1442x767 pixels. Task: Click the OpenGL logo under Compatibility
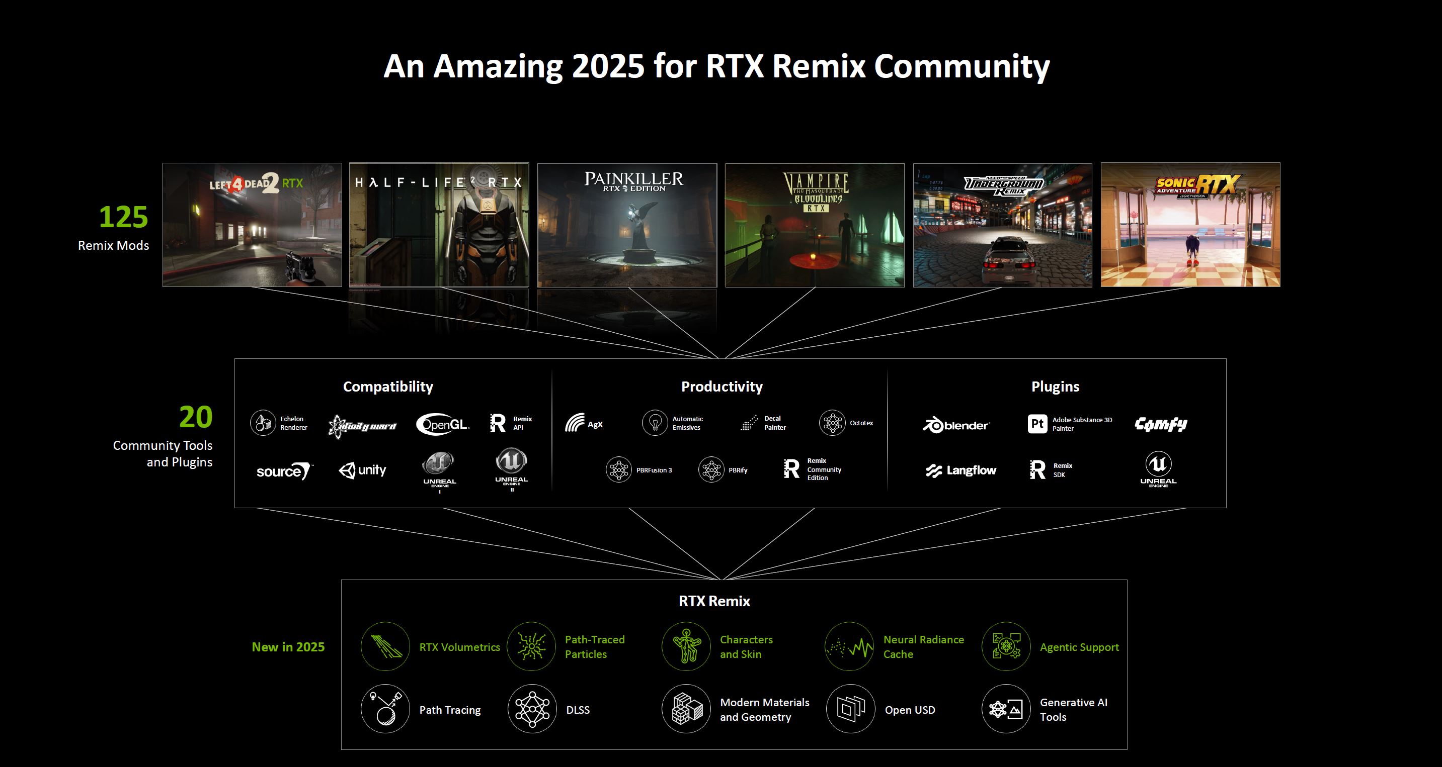tap(443, 425)
